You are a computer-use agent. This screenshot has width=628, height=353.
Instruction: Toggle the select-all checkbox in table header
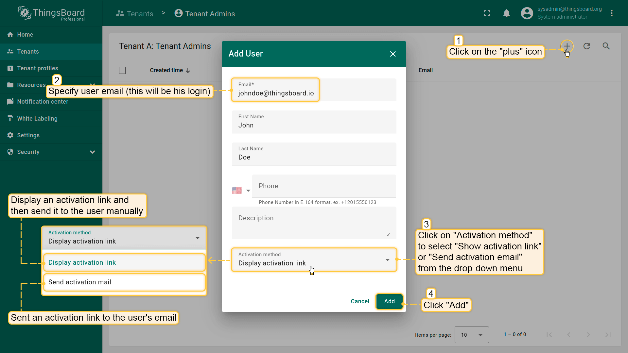122,70
